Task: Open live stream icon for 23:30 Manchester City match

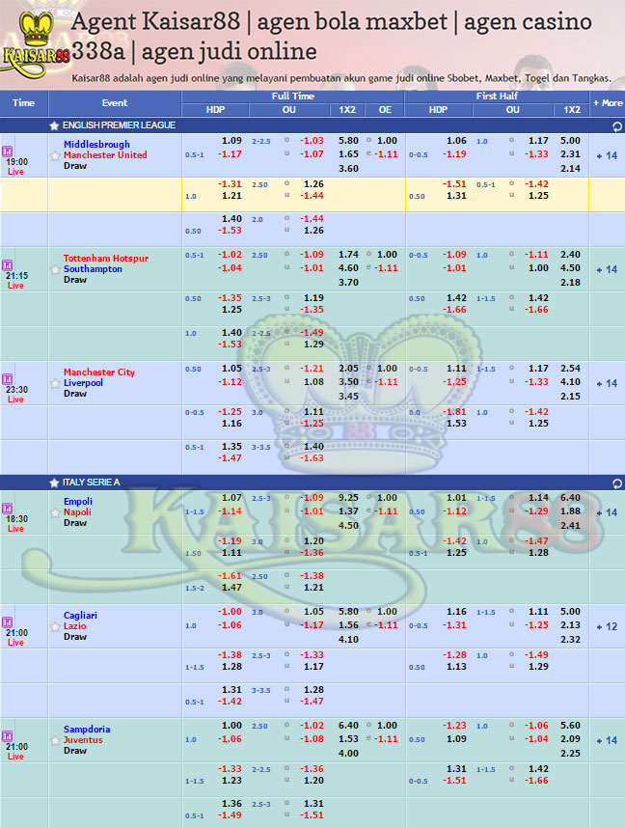Action: [8, 379]
